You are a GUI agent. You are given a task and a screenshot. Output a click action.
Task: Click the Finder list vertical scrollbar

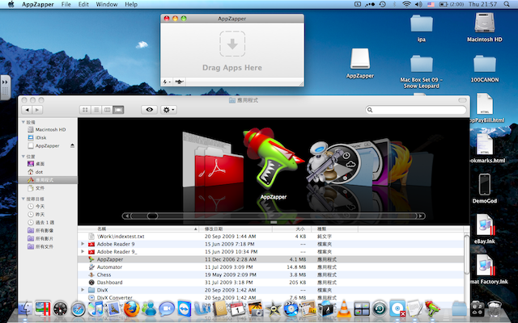pyautogui.click(x=466, y=254)
